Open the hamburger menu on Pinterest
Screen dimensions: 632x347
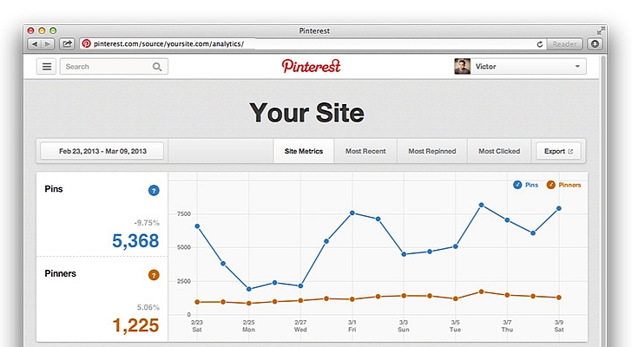click(x=47, y=67)
